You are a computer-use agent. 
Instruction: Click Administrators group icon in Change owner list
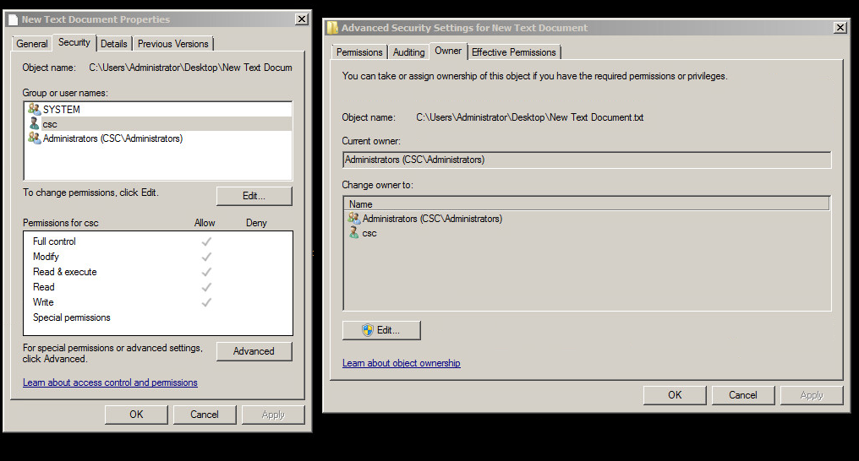tap(354, 218)
